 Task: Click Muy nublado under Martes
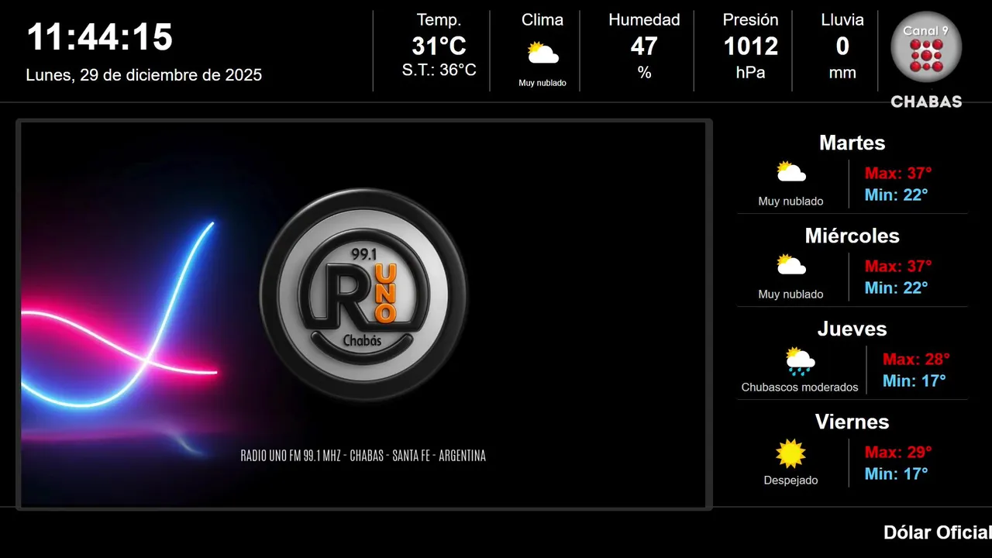(x=790, y=201)
